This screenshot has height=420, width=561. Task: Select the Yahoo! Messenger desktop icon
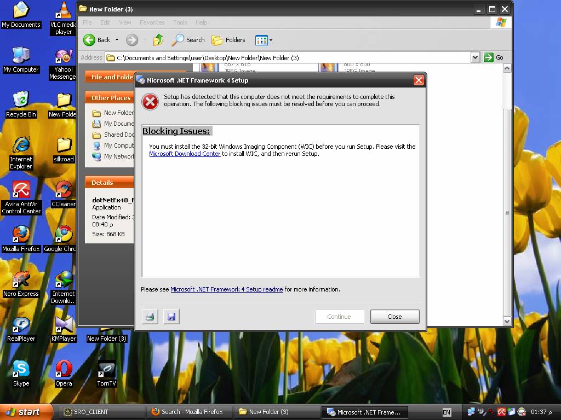62,63
